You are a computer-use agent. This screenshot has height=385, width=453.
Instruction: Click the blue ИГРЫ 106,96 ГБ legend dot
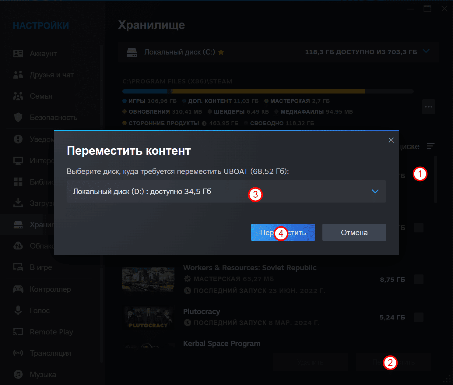(x=125, y=101)
